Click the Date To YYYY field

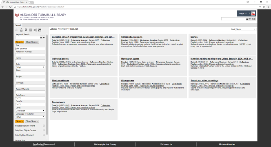[x=30, y=105]
